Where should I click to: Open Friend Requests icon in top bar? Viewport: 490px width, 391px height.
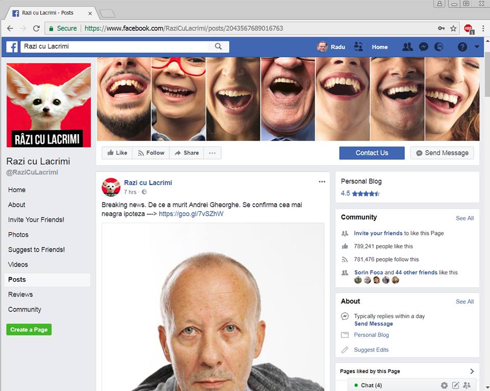(x=407, y=47)
